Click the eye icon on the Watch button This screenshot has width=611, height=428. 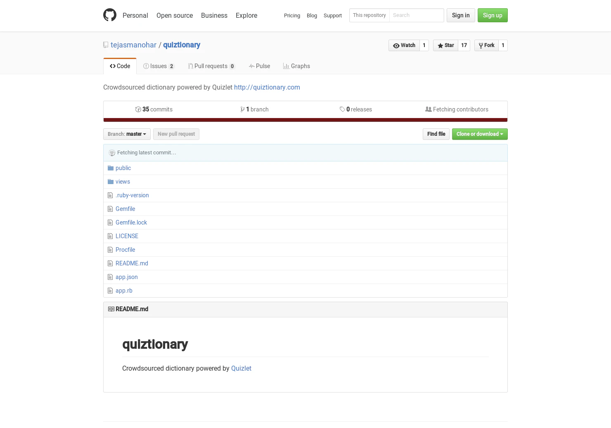396,45
